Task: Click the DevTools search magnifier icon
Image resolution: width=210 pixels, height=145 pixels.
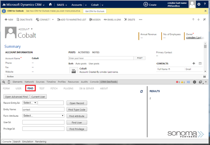Action: [3, 82]
